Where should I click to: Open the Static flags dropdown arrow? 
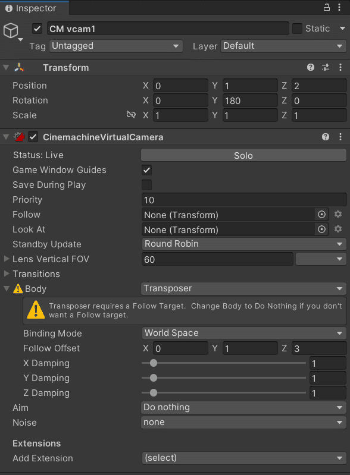[343, 29]
